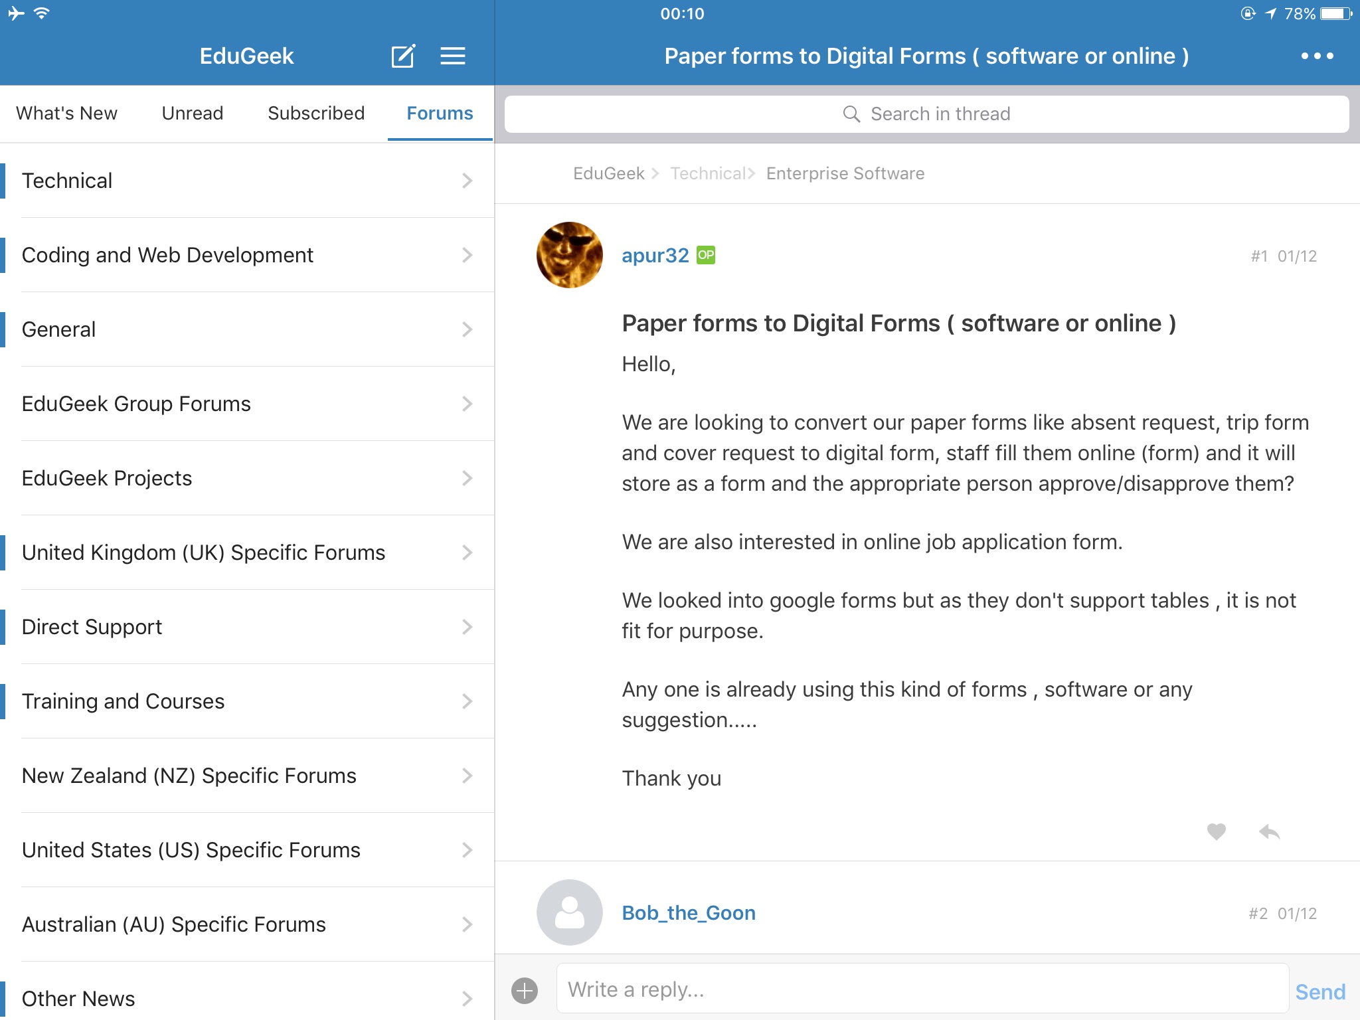Expand New Zealand (NZ) Specific Forums chevron
Screen dimensions: 1360x1020
click(x=467, y=776)
